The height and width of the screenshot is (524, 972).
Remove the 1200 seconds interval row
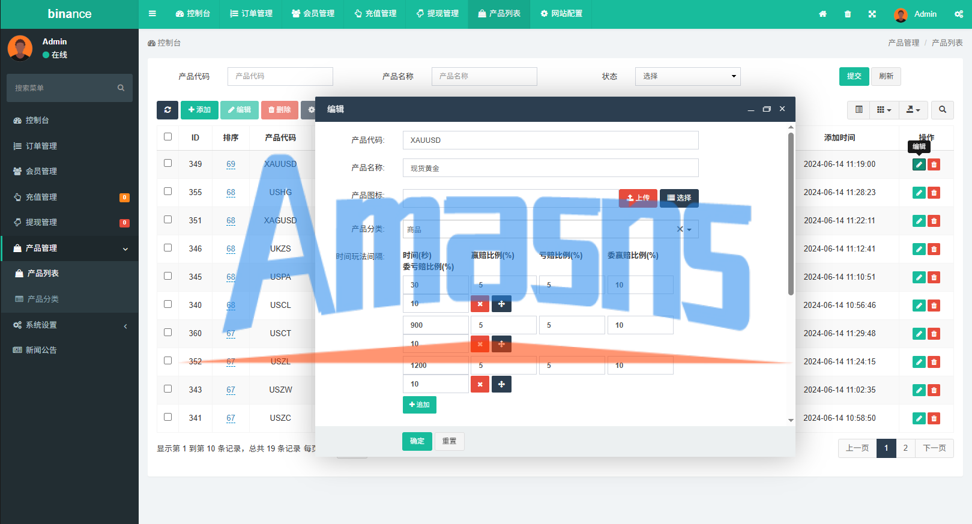(x=480, y=384)
